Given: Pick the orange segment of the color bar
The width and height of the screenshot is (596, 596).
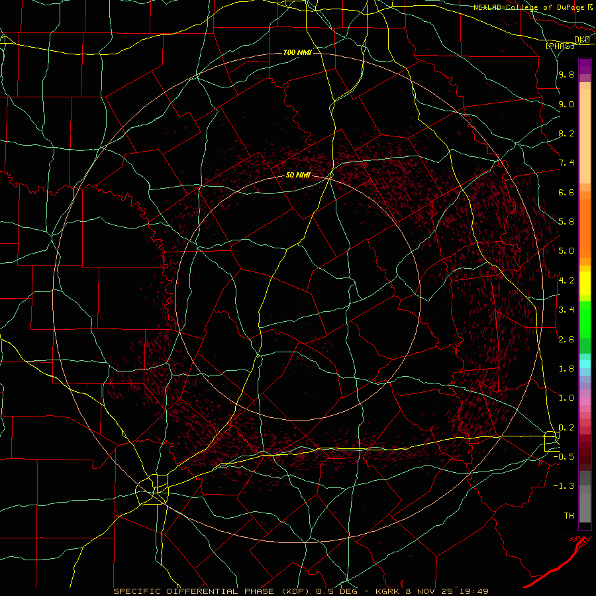Looking at the screenshot, I should pyautogui.click(x=585, y=229).
